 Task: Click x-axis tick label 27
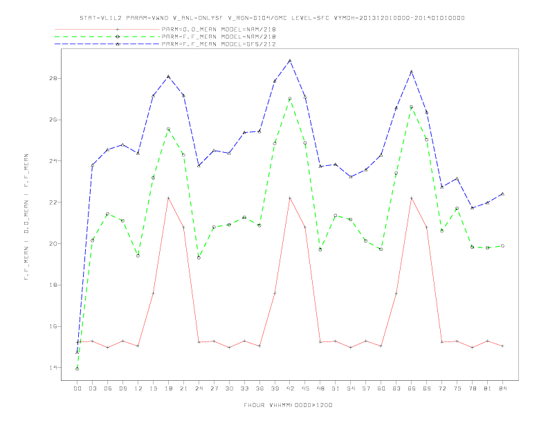point(214,388)
